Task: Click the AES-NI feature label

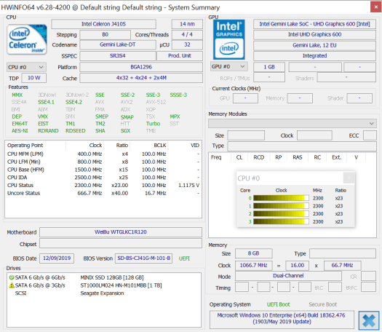Action: (20, 131)
